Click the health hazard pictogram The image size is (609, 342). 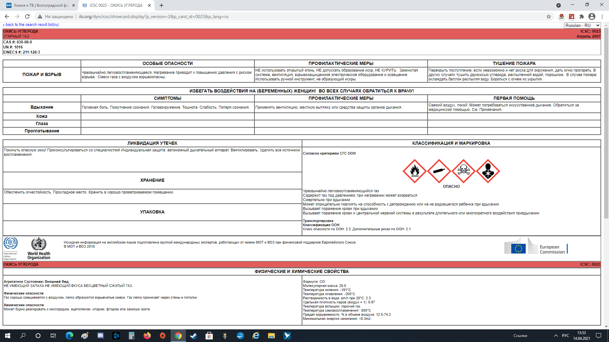coord(488,171)
